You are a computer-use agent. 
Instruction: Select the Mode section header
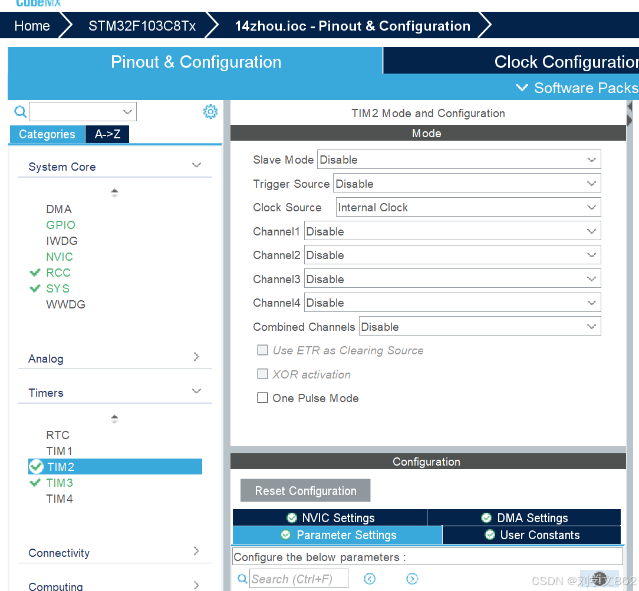(x=428, y=133)
